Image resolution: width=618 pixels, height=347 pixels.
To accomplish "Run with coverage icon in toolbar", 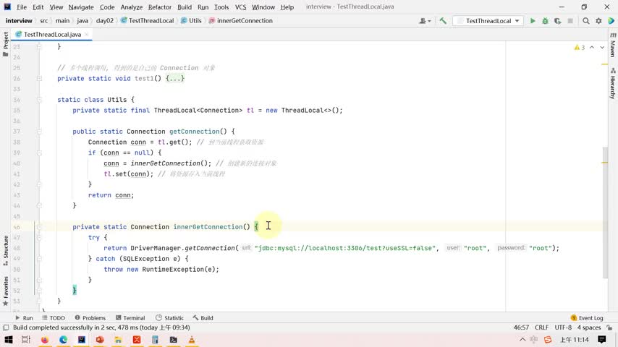I will click(x=557, y=21).
